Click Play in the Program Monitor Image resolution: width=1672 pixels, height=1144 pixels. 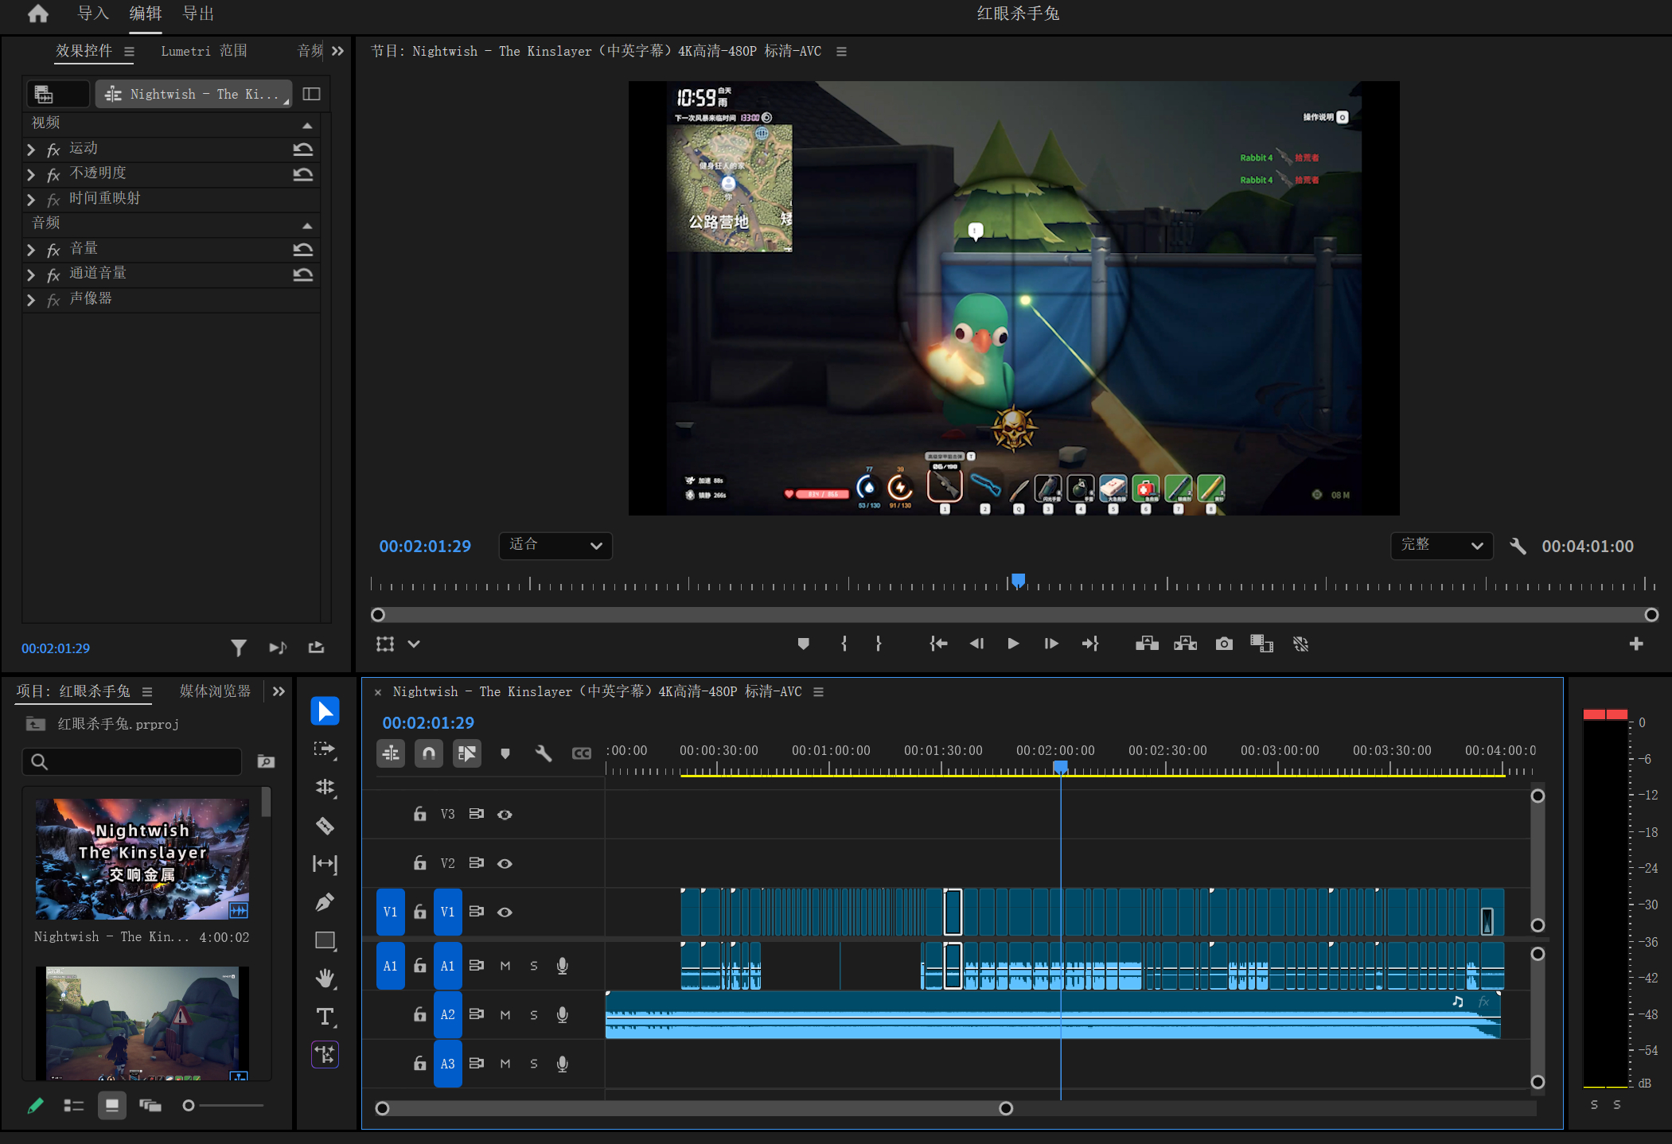point(1013,644)
